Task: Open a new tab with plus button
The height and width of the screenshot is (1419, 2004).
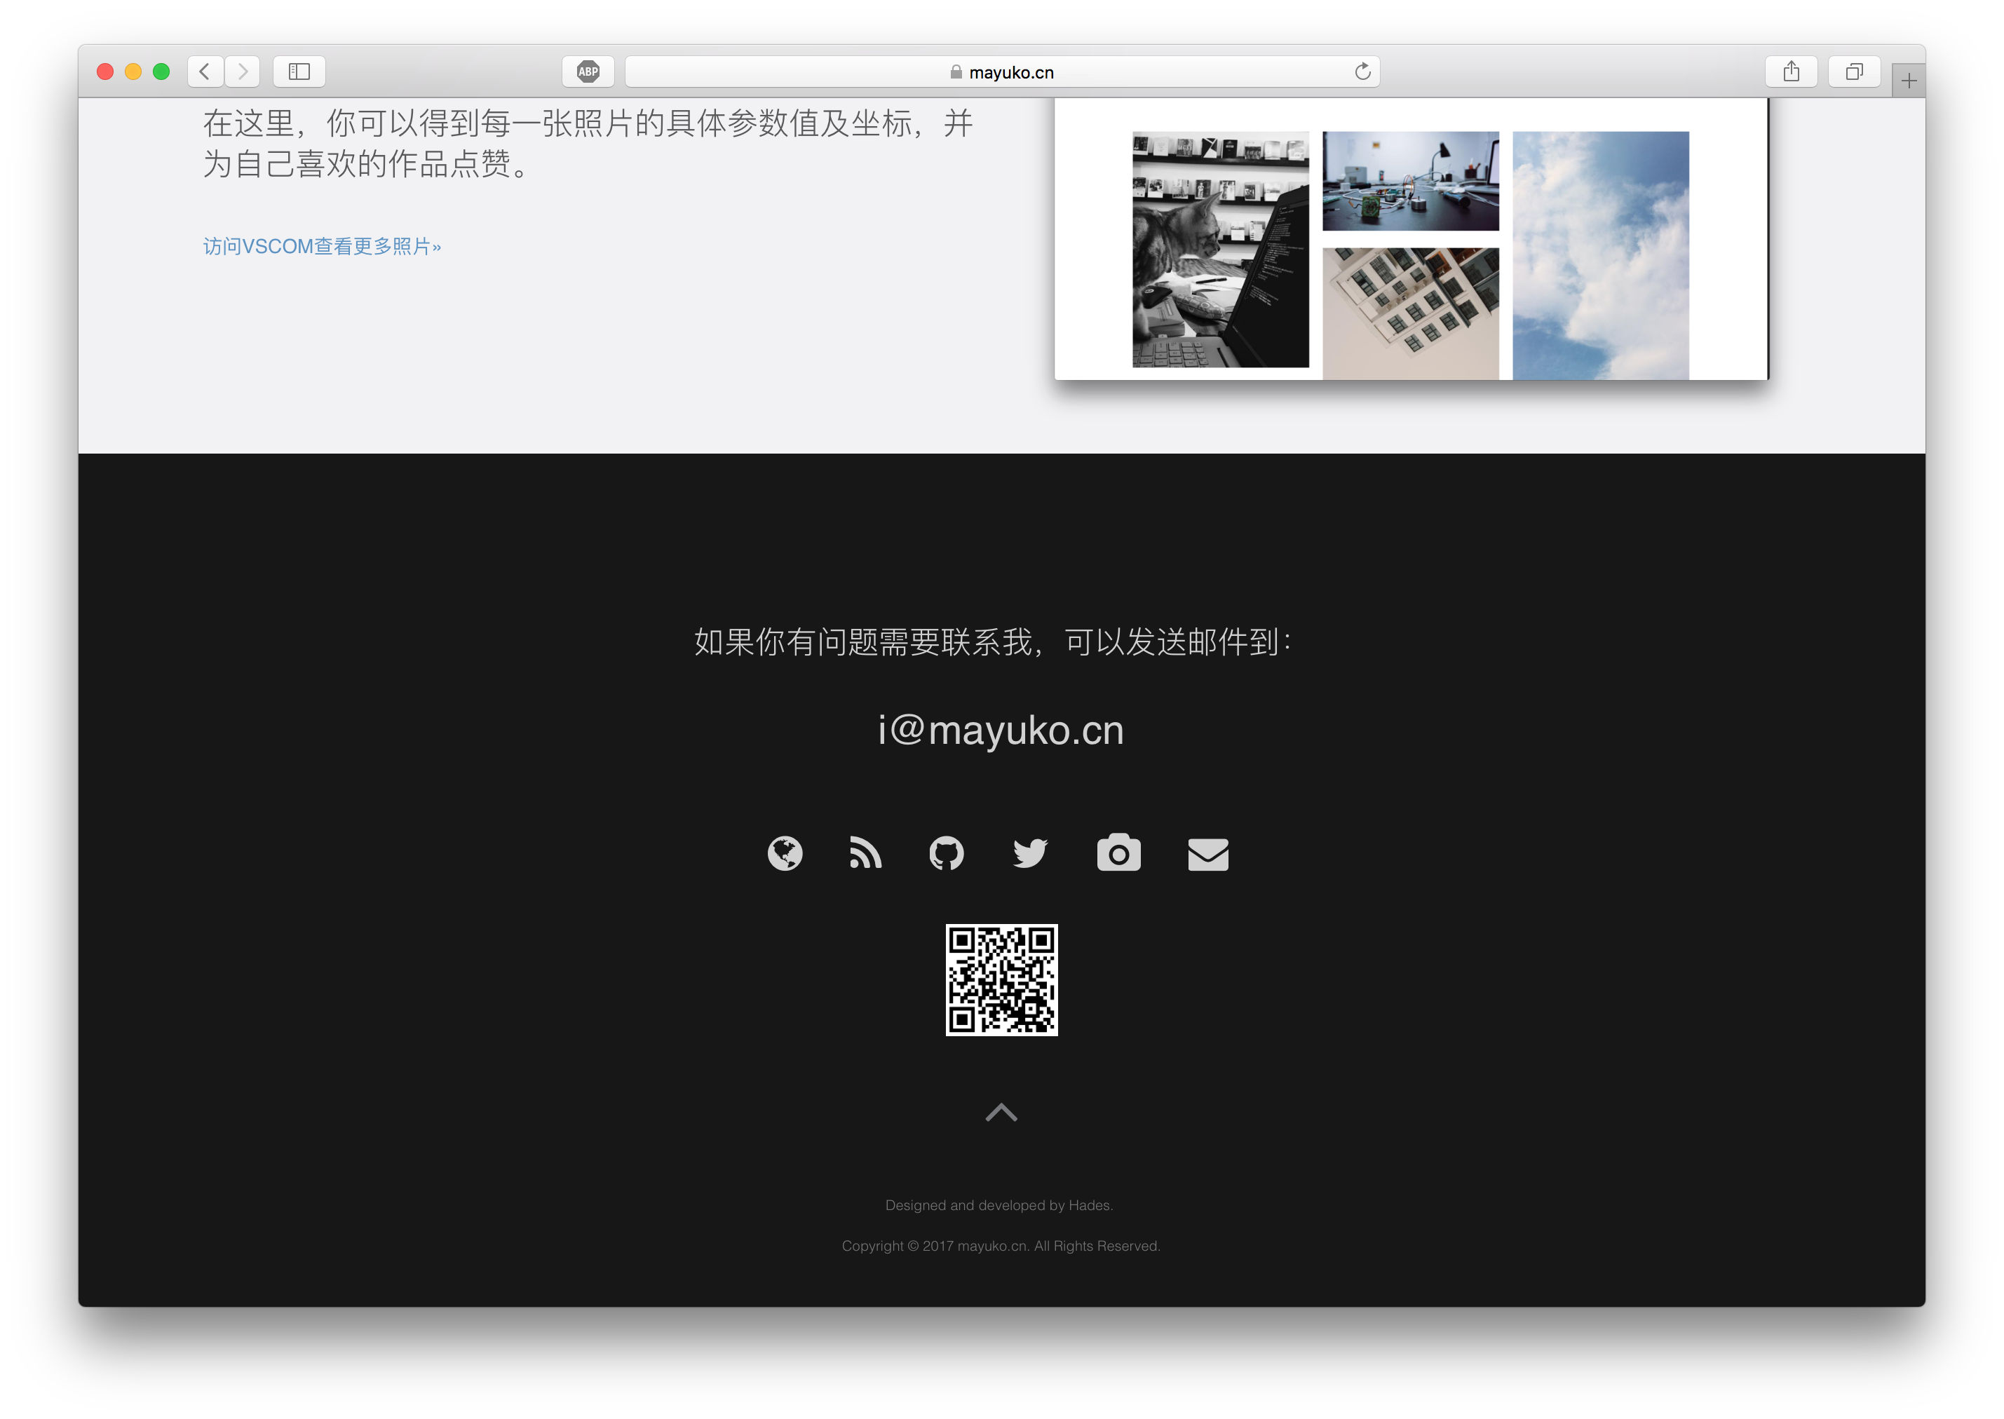Action: click(x=1909, y=81)
